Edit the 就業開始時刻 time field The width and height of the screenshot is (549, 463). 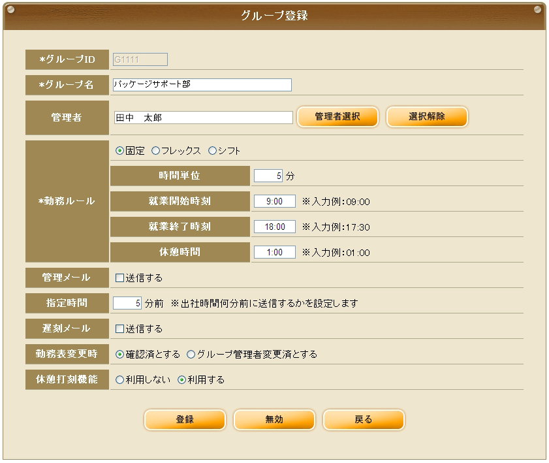[x=270, y=202]
